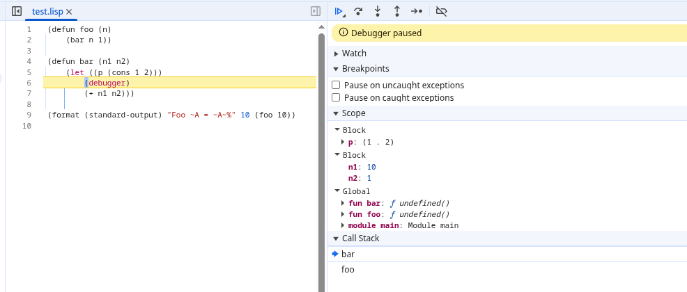Click the info icon in Debugger paused banner
Image resolution: width=687 pixels, height=292 pixels.
343,33
